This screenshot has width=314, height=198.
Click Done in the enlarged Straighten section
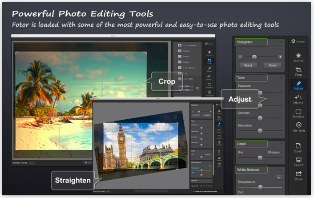point(272,65)
